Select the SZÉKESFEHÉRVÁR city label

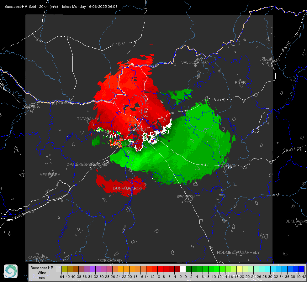coord(90,164)
